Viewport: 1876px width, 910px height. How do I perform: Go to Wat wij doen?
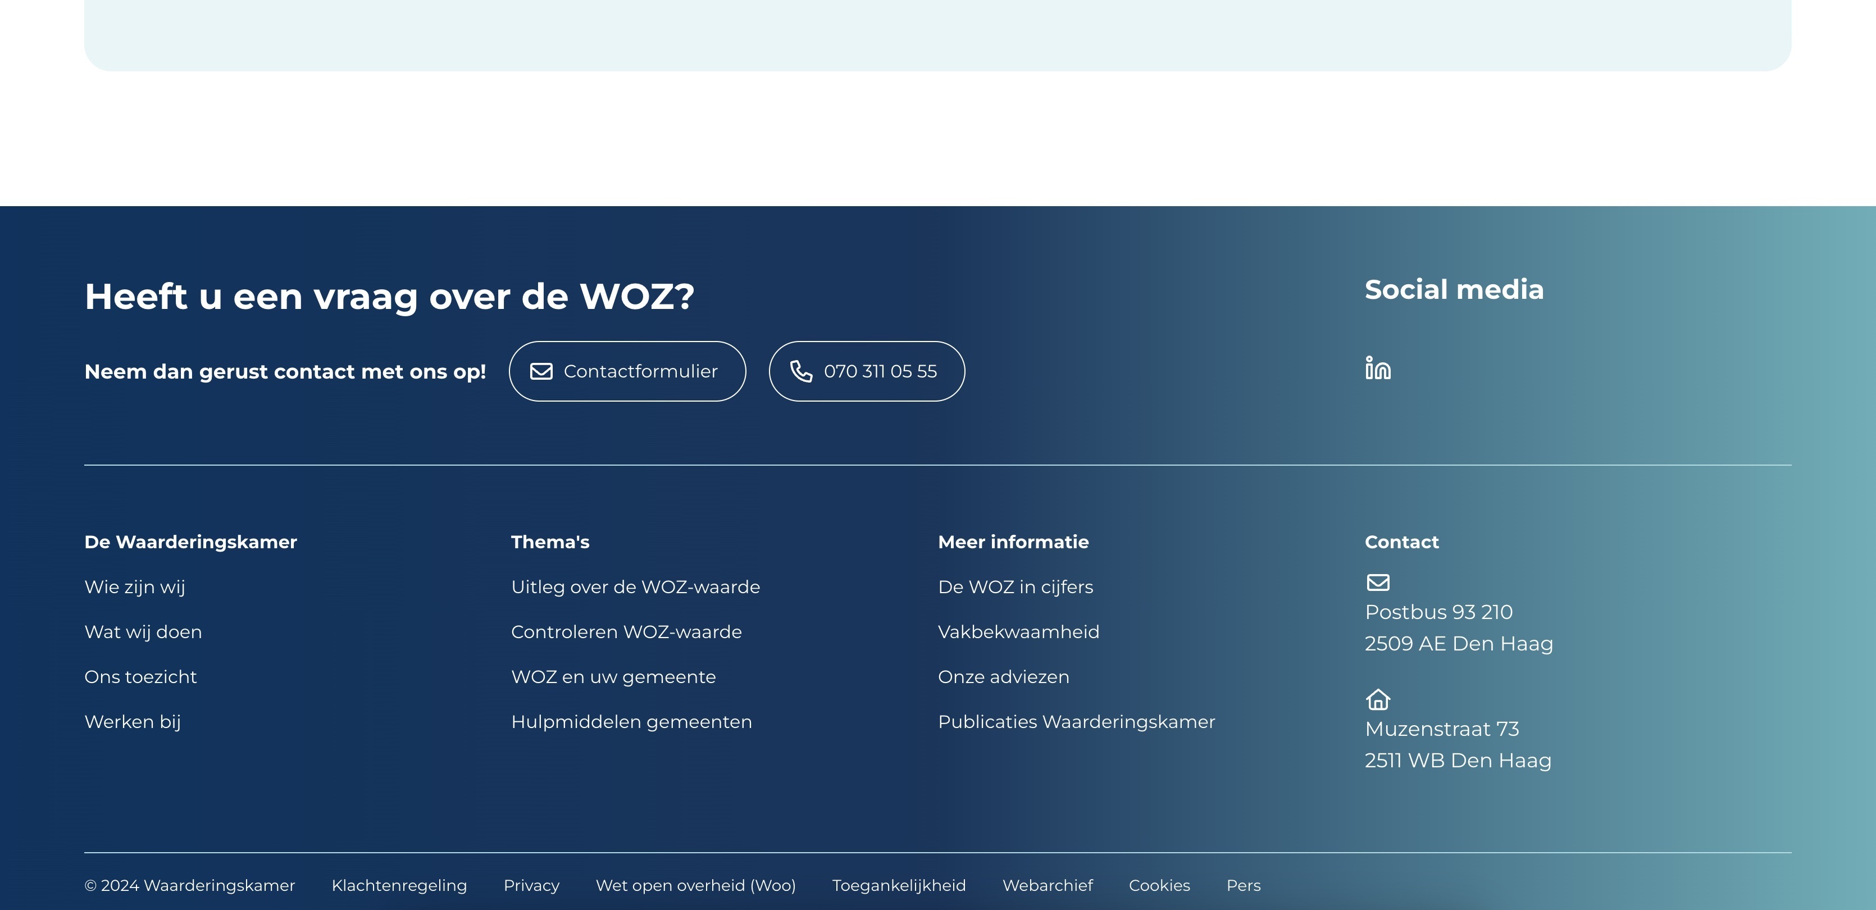pos(143,633)
